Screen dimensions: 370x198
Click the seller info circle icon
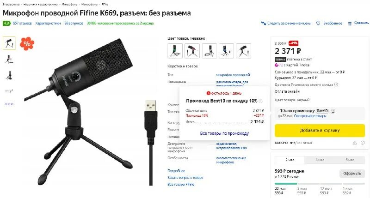(363, 143)
